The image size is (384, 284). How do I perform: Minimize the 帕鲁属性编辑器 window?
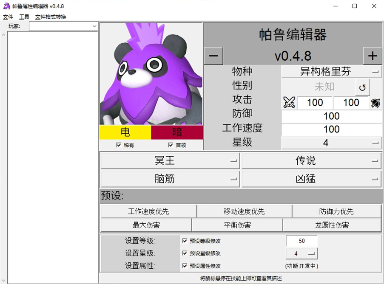[x=336, y=6]
